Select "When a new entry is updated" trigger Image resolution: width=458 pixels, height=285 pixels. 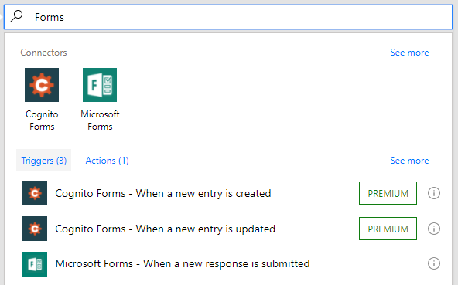click(165, 229)
